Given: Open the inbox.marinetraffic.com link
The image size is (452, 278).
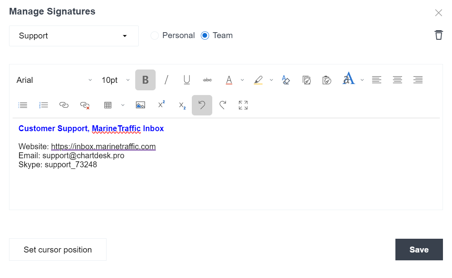Looking at the screenshot, I should tap(103, 146).
